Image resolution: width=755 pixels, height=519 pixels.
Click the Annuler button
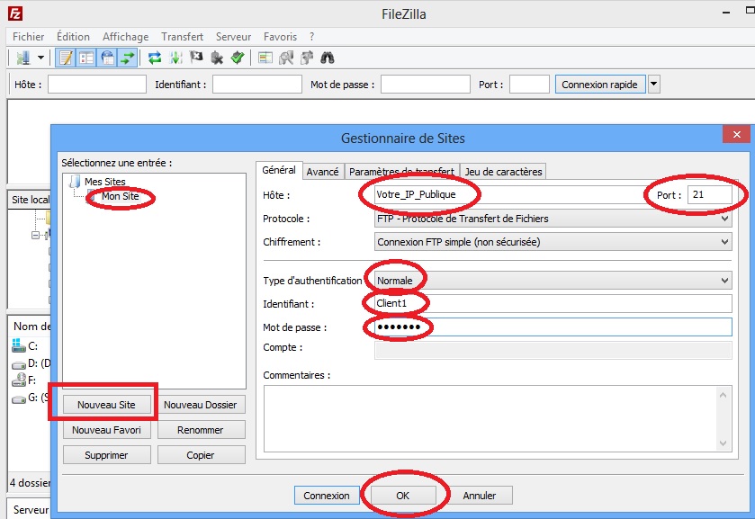(x=479, y=496)
